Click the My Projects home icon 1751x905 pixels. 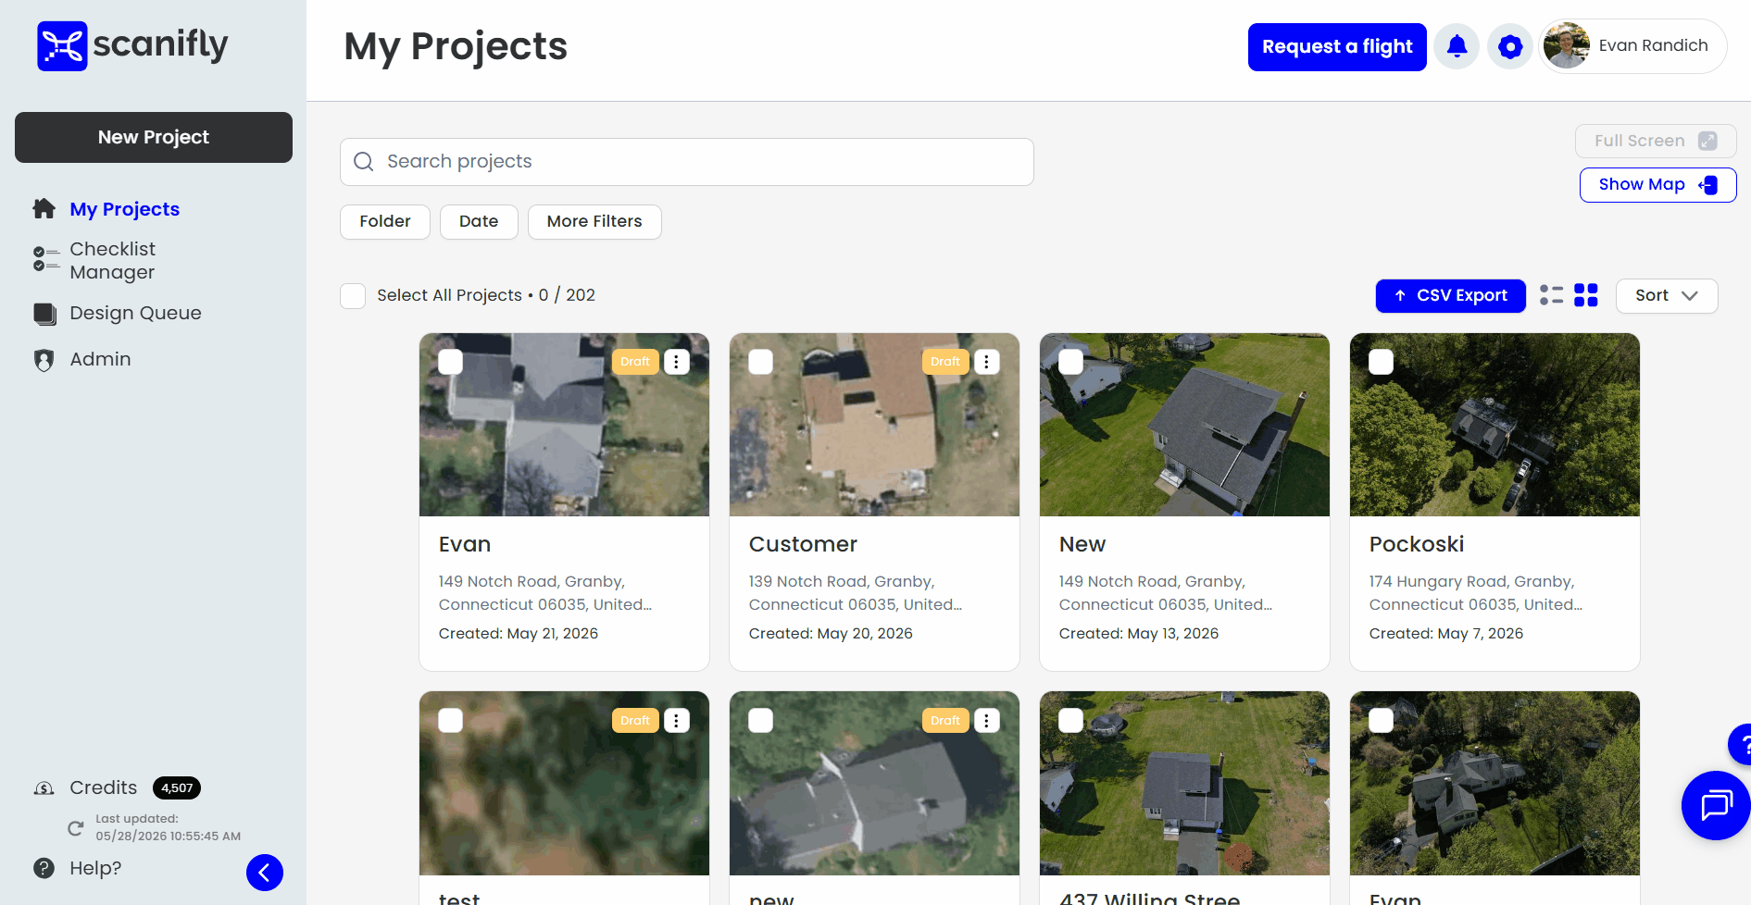pyautogui.click(x=44, y=208)
